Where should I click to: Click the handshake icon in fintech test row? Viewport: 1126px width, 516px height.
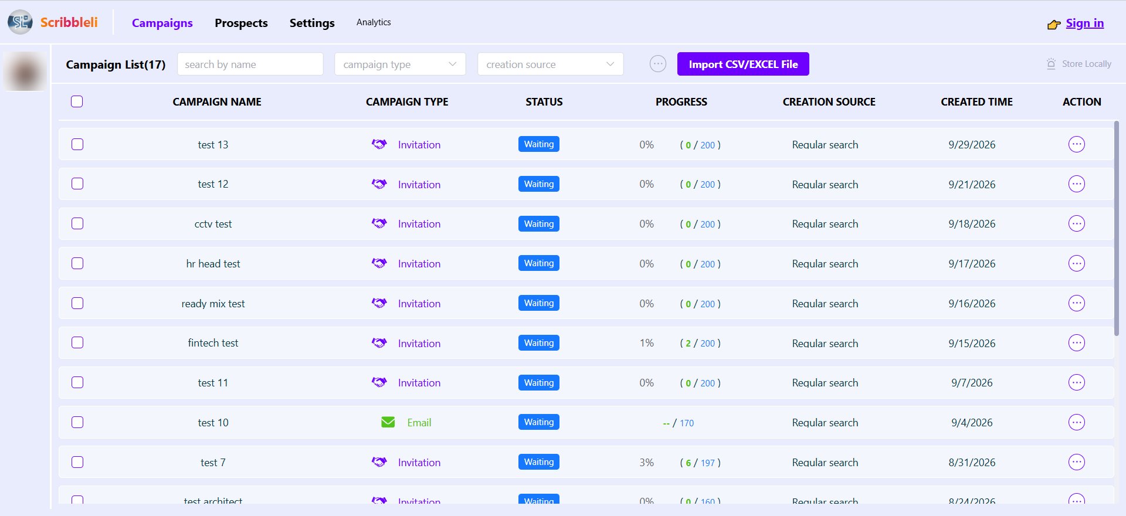[x=379, y=342]
